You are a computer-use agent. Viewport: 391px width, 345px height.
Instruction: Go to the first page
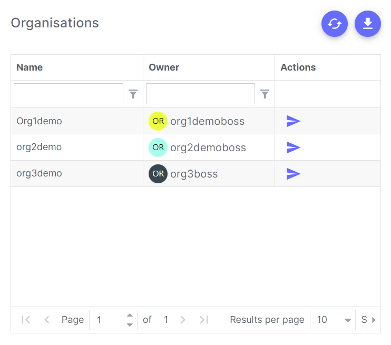coord(26,320)
